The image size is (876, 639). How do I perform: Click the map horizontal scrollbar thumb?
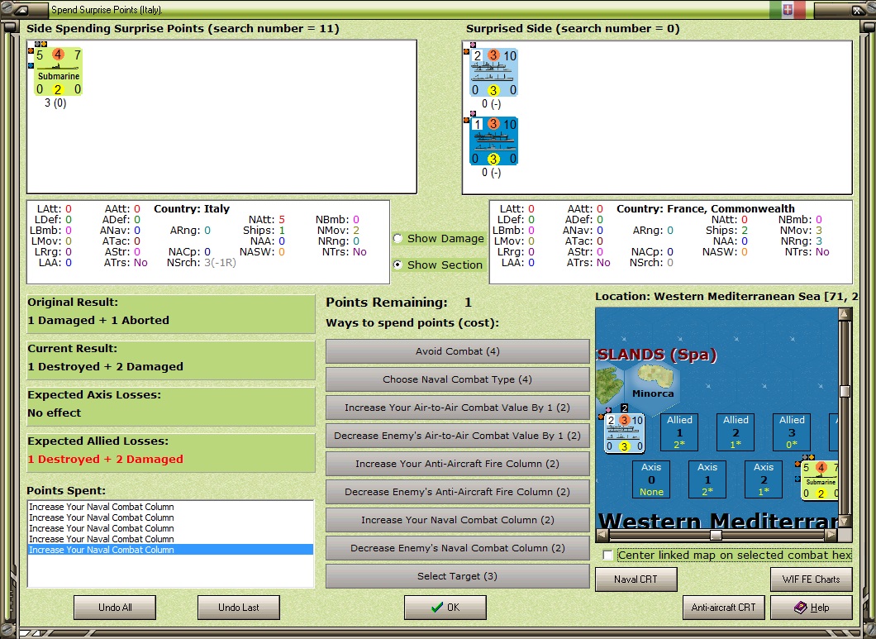click(716, 535)
